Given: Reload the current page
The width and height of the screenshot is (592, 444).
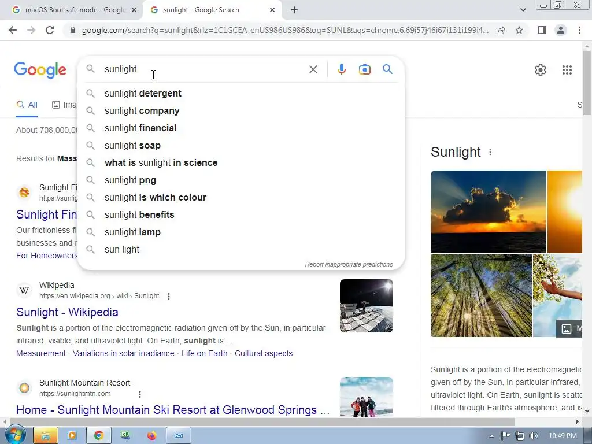Looking at the screenshot, I should [x=50, y=30].
